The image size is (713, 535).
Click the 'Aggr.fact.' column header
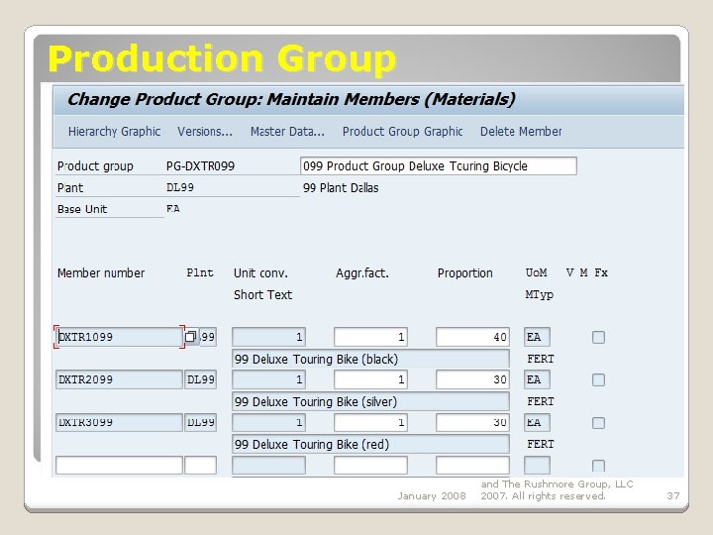pos(362,273)
